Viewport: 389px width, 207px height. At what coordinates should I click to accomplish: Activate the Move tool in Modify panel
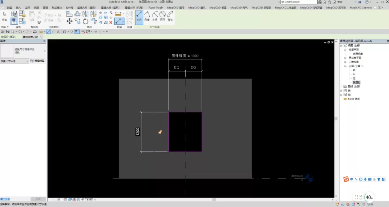tap(69, 21)
